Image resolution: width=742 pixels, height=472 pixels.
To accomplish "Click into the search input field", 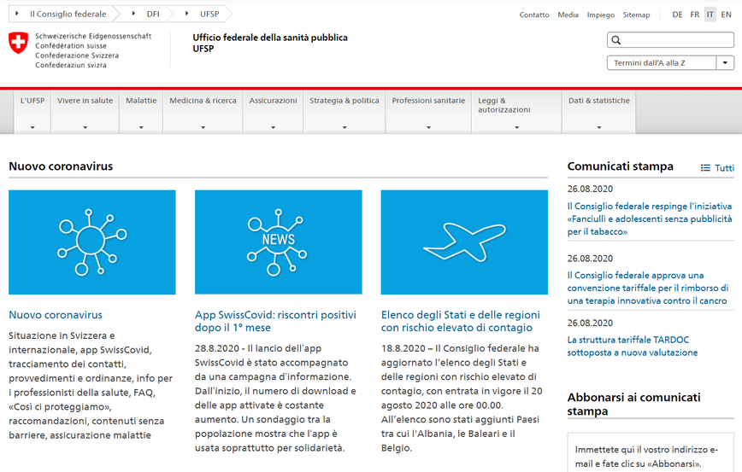I will [670, 40].
